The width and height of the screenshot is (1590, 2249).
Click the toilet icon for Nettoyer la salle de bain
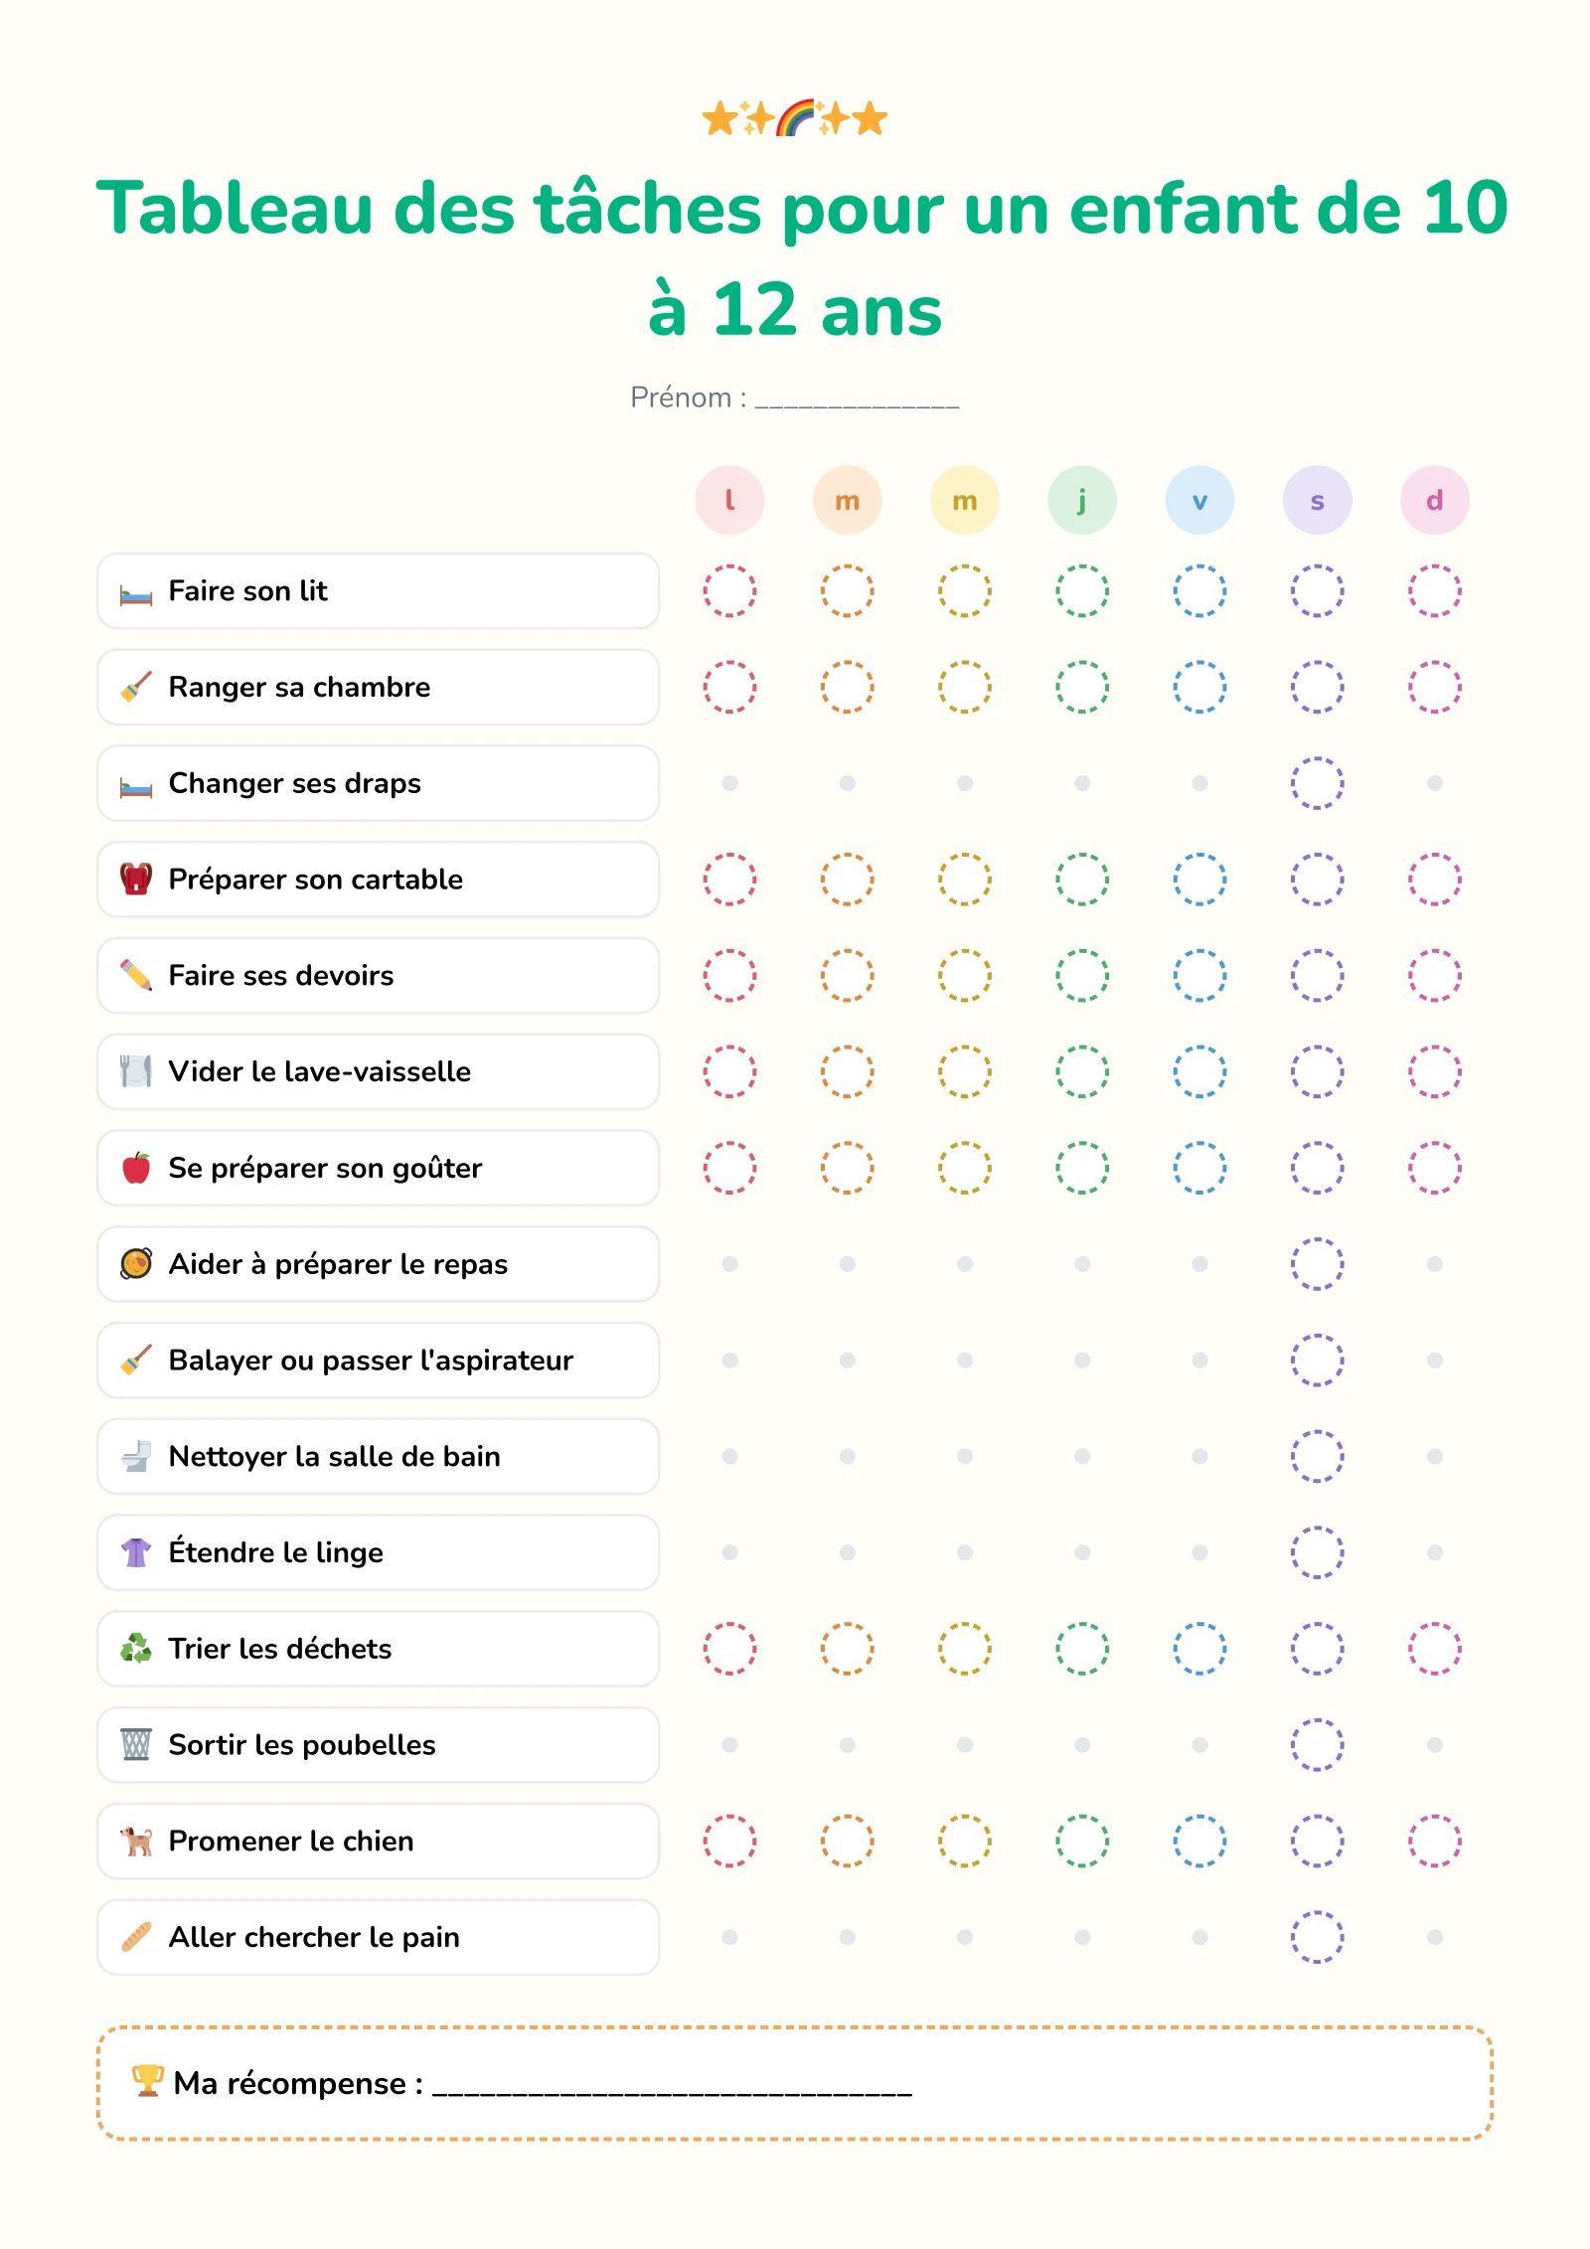[x=136, y=1456]
